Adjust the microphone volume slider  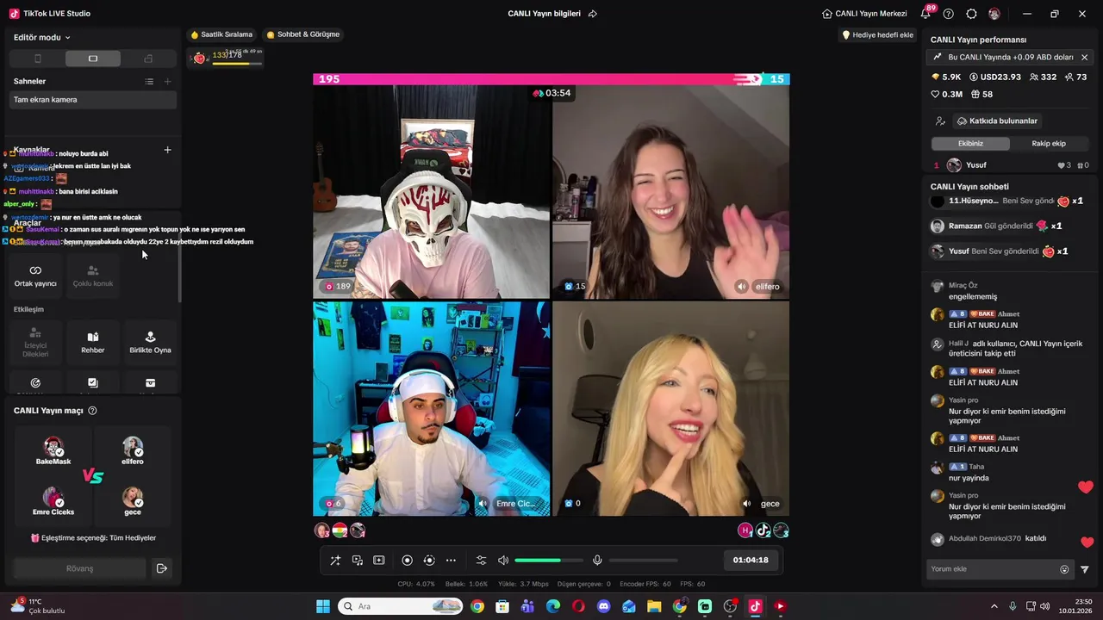tap(643, 561)
